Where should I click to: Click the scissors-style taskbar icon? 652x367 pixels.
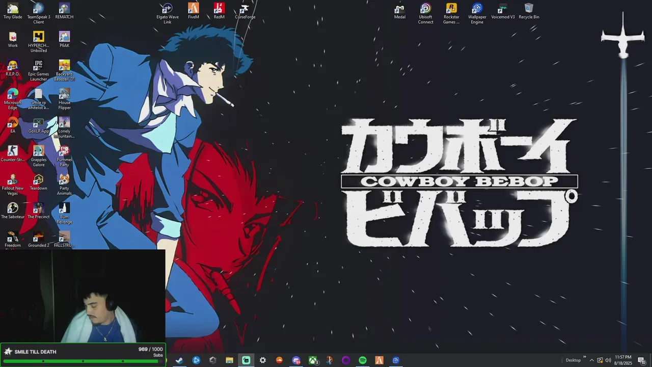329,360
